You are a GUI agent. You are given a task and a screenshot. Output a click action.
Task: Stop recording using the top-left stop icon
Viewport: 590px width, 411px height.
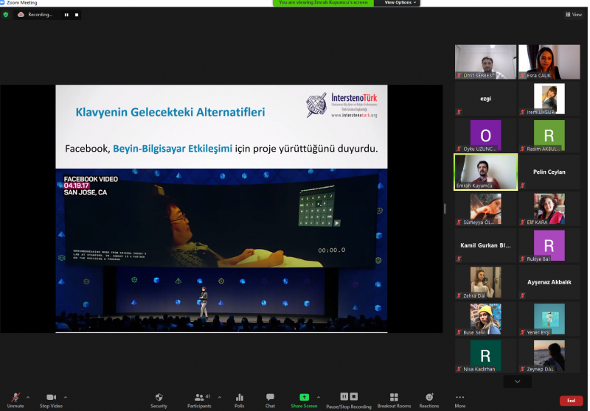pos(77,15)
